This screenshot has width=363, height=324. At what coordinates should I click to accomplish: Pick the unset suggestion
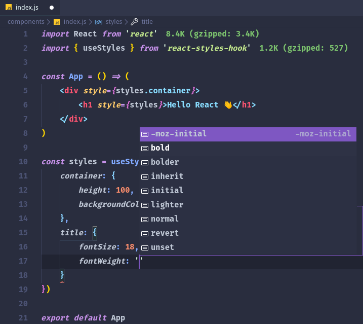(248, 247)
